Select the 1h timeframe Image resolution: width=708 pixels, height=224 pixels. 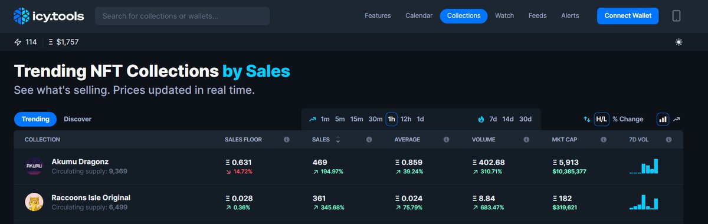click(x=392, y=119)
